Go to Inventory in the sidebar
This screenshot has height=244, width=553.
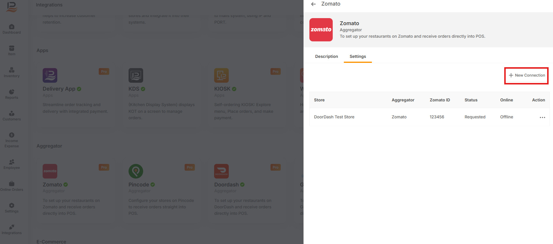(12, 73)
